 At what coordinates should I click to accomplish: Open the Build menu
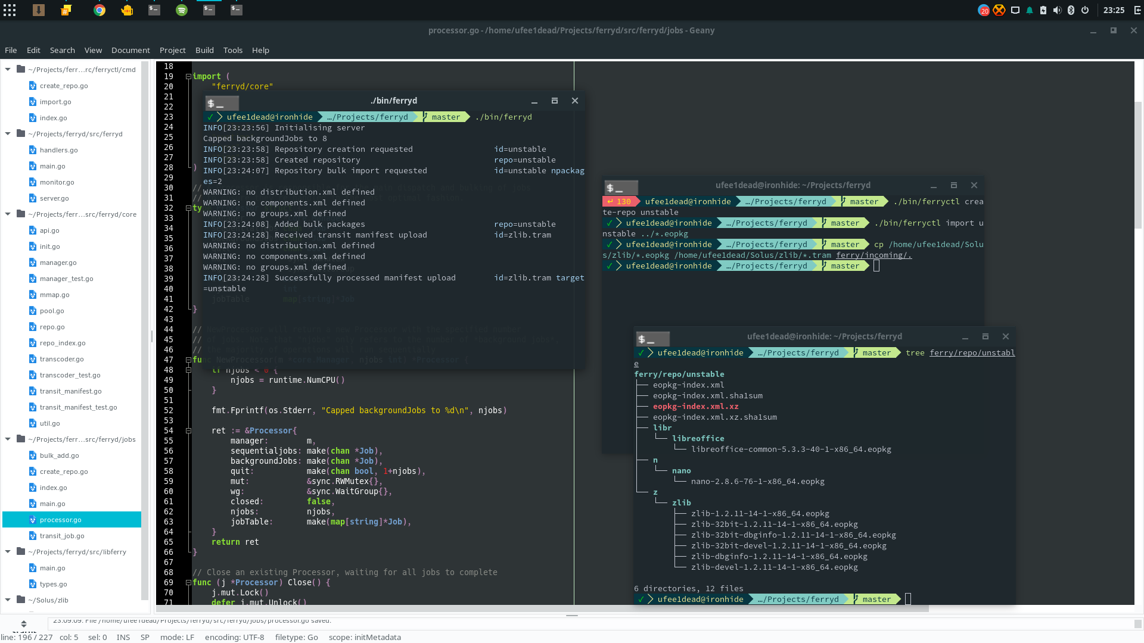204,50
